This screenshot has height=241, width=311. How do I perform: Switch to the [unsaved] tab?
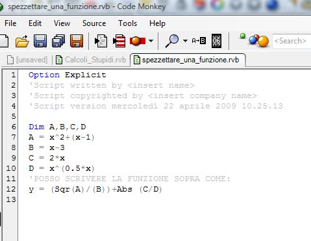(27, 60)
